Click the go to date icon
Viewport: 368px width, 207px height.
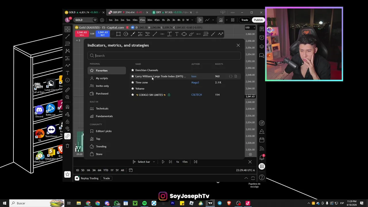tap(131, 170)
